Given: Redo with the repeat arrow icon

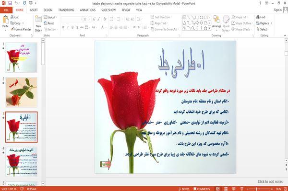Looking at the screenshot, I should 24,3.
